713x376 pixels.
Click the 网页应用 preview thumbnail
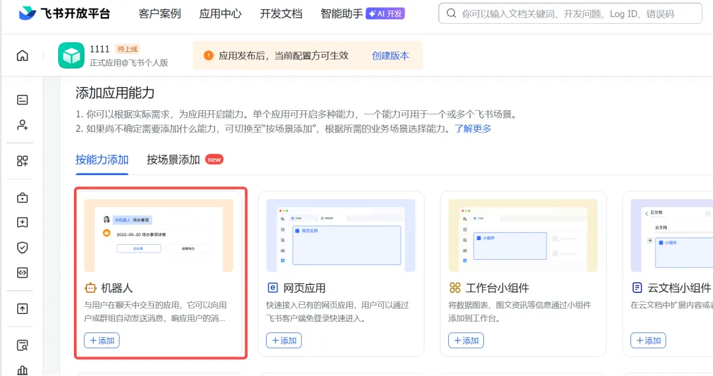(341, 235)
